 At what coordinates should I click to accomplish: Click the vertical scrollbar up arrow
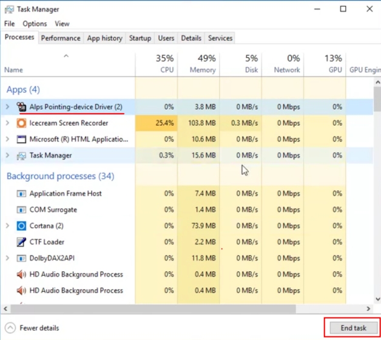pos(377,83)
